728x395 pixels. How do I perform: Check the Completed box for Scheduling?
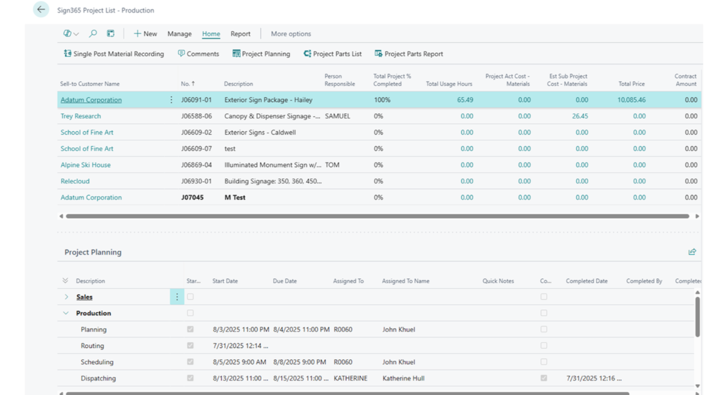pos(544,362)
